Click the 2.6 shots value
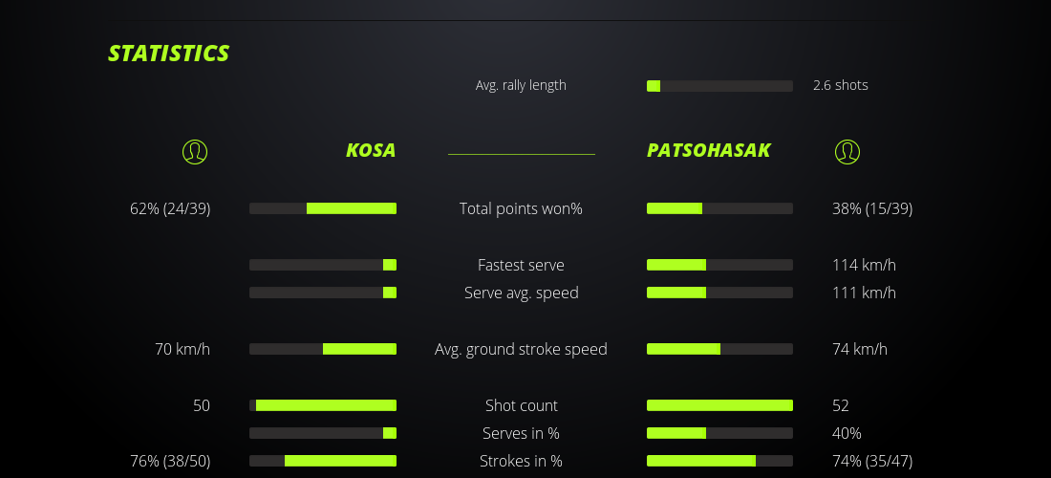 (841, 85)
